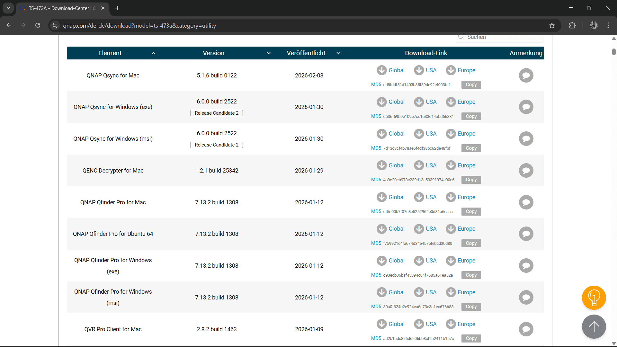
Task: Click the orange lightbulb help button
Action: click(594, 298)
